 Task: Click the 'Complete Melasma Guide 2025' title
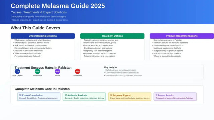58,6
